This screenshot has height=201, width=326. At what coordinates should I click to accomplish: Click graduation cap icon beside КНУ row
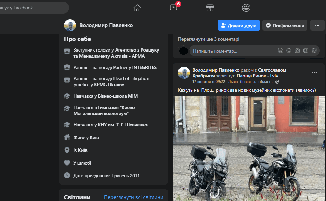coord(67,125)
